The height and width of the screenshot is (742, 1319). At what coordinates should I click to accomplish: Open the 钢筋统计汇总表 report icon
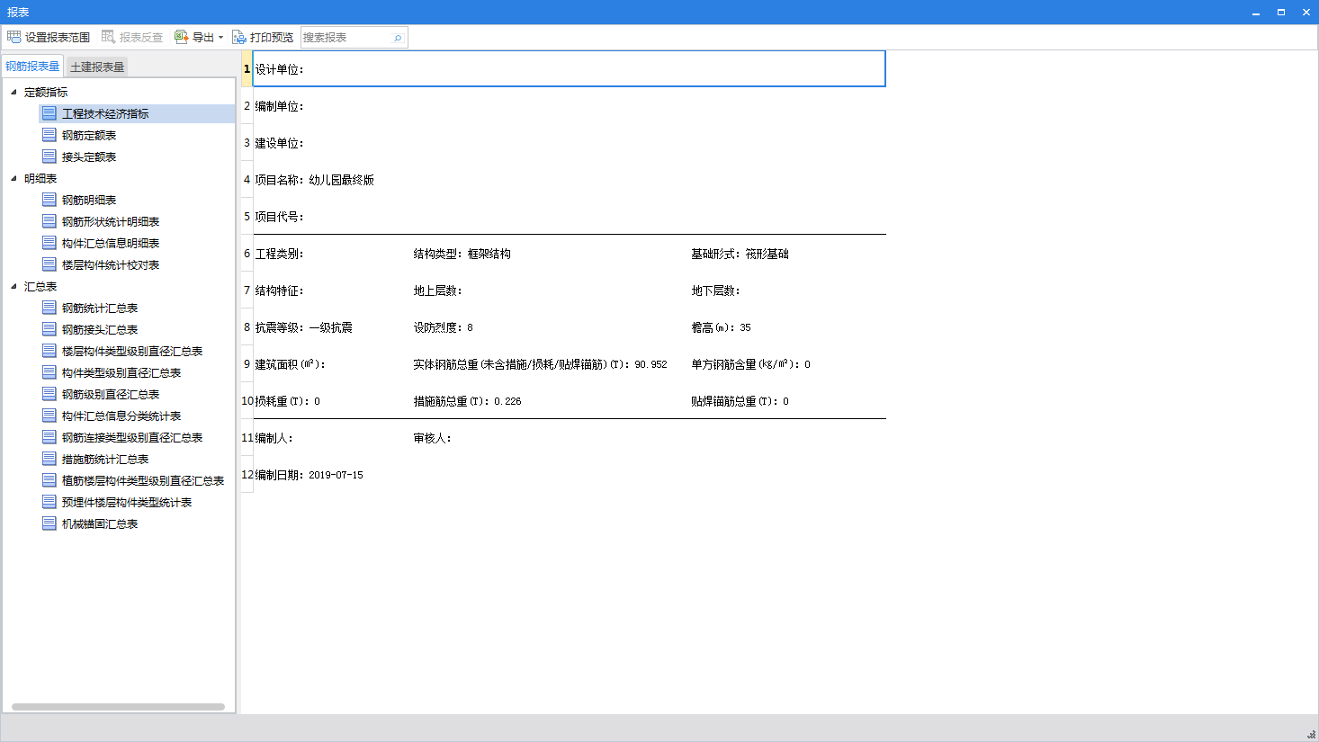tap(49, 308)
